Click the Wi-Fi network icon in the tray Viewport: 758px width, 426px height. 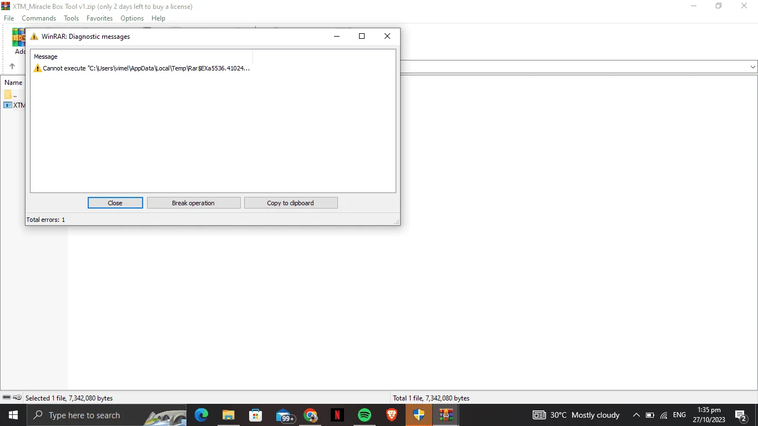pyautogui.click(x=664, y=415)
